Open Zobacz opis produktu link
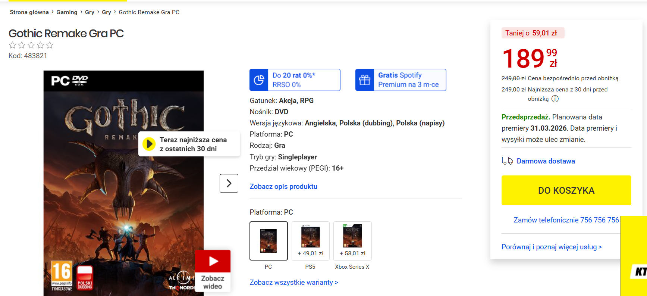The width and height of the screenshot is (647, 296). pyautogui.click(x=283, y=186)
